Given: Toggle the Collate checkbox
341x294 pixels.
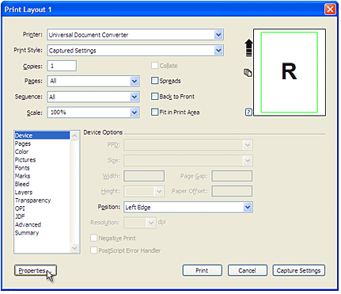Looking at the screenshot, I should tap(154, 66).
